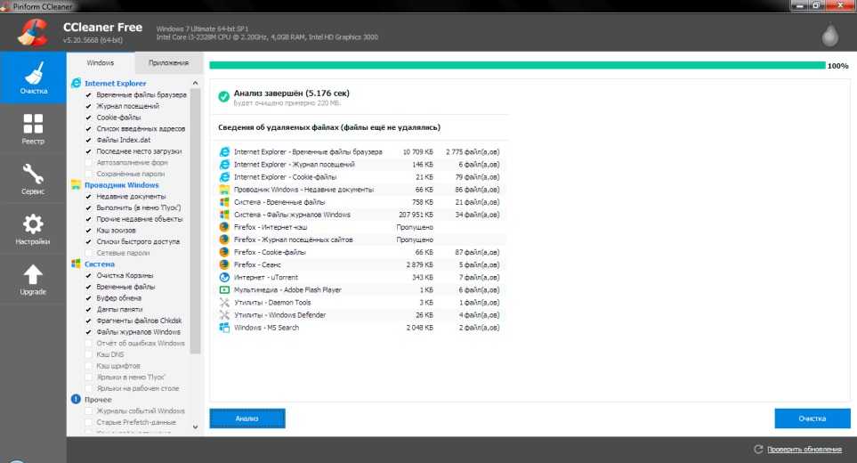Click the Upgrade arrow icon
This screenshot has width=857, height=463.
33,280
